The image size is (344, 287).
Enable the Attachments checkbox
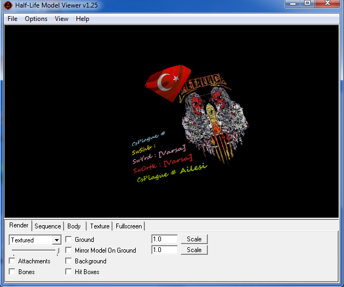point(12,261)
